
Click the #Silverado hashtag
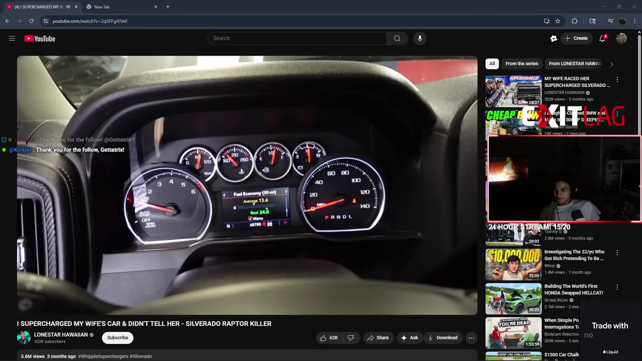[140, 356]
